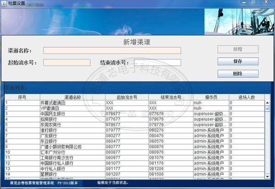Click end serial cell 077676
275x189 pixels.
[x=171, y=114]
